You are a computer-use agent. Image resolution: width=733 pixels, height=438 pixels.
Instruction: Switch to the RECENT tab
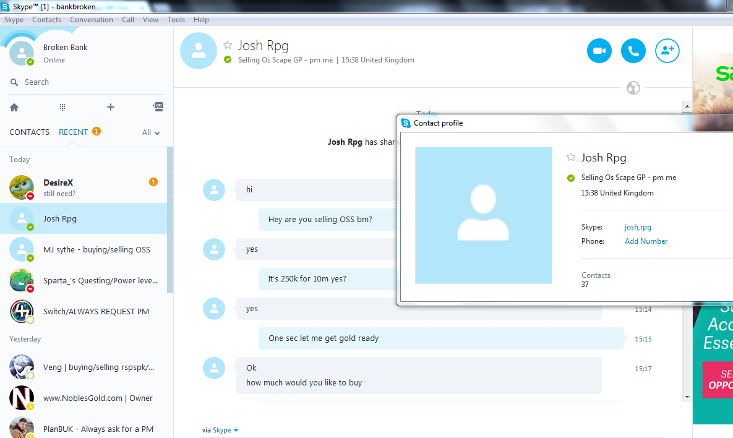pyautogui.click(x=73, y=132)
